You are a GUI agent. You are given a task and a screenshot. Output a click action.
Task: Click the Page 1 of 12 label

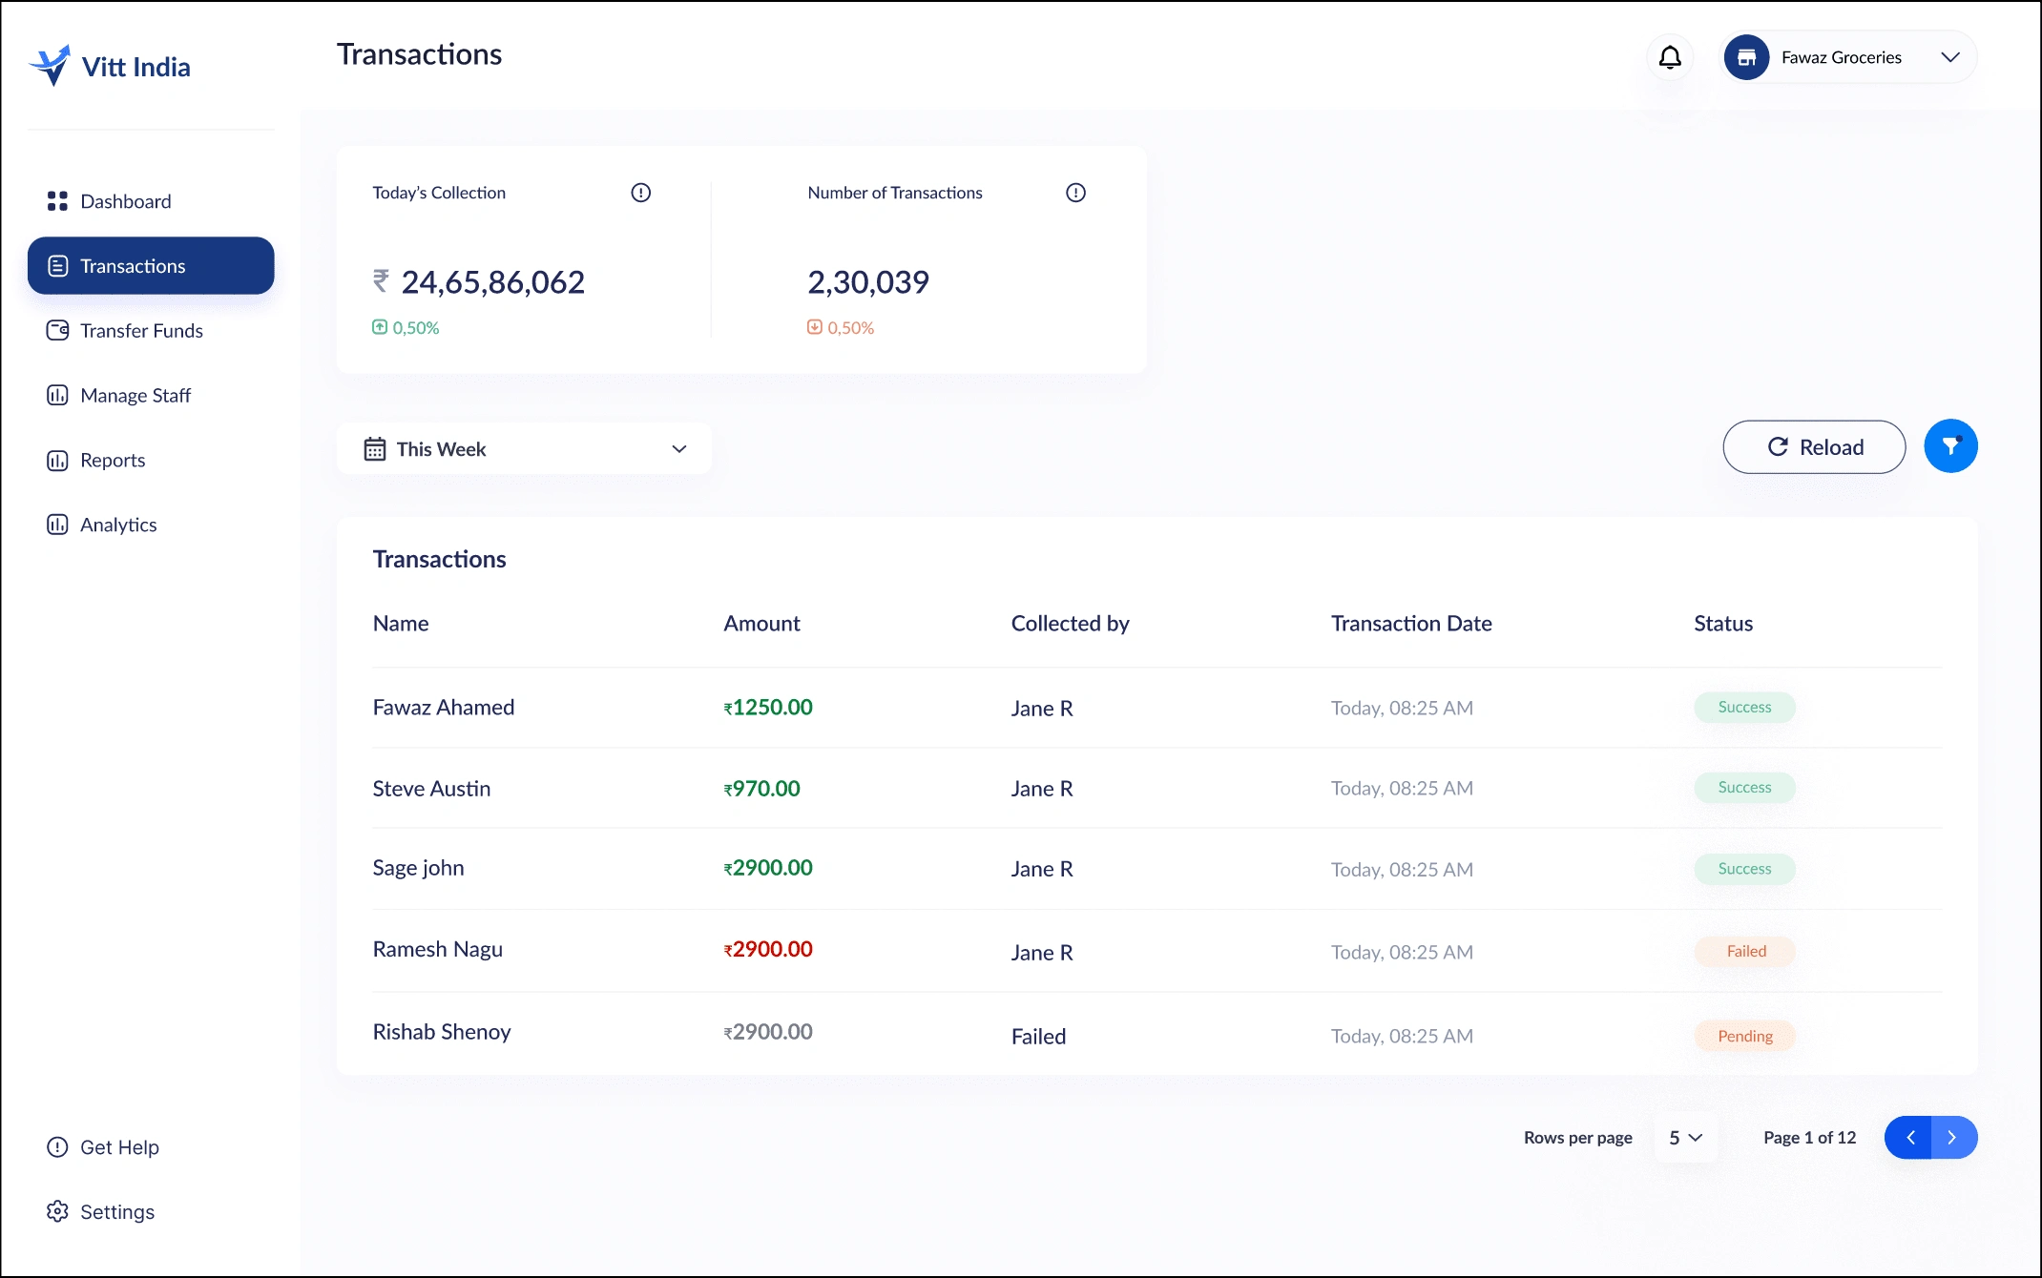click(x=1809, y=1137)
